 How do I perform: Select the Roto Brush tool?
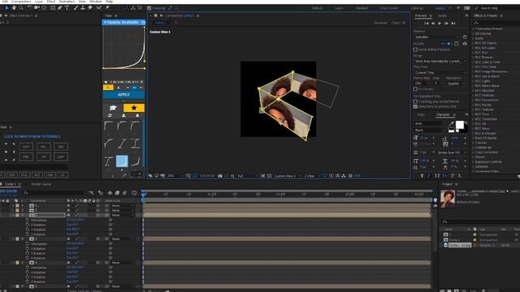[x=99, y=7]
